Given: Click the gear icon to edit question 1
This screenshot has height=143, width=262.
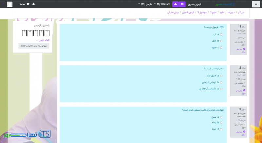Looking at the screenshot, I should [x=244, y=49].
